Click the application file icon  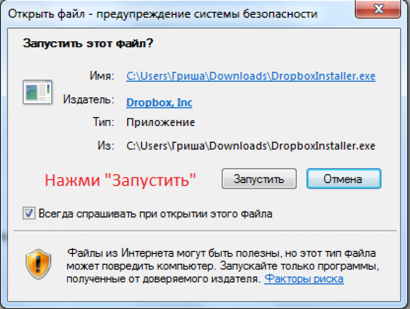(x=38, y=92)
